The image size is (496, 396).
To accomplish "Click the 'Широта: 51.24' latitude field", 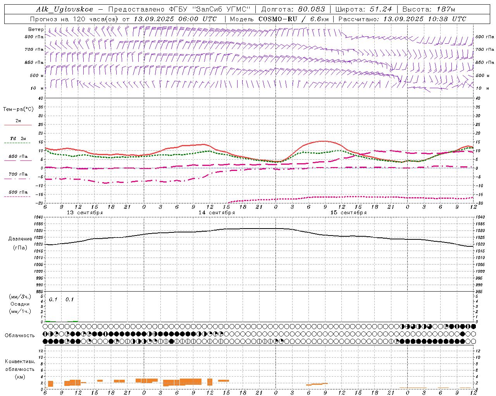I will [x=363, y=10].
